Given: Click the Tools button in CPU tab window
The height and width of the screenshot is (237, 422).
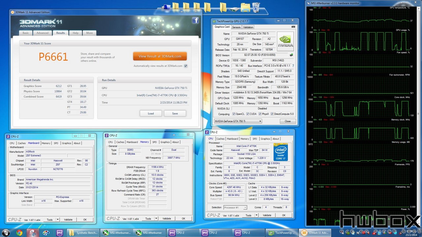Looking at the screenshot, I should click(248, 215).
